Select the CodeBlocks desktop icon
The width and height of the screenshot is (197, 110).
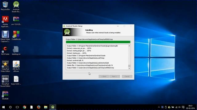16,35
